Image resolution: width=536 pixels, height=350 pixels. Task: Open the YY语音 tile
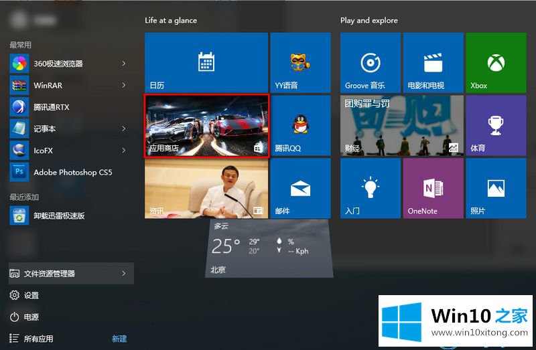(x=300, y=62)
